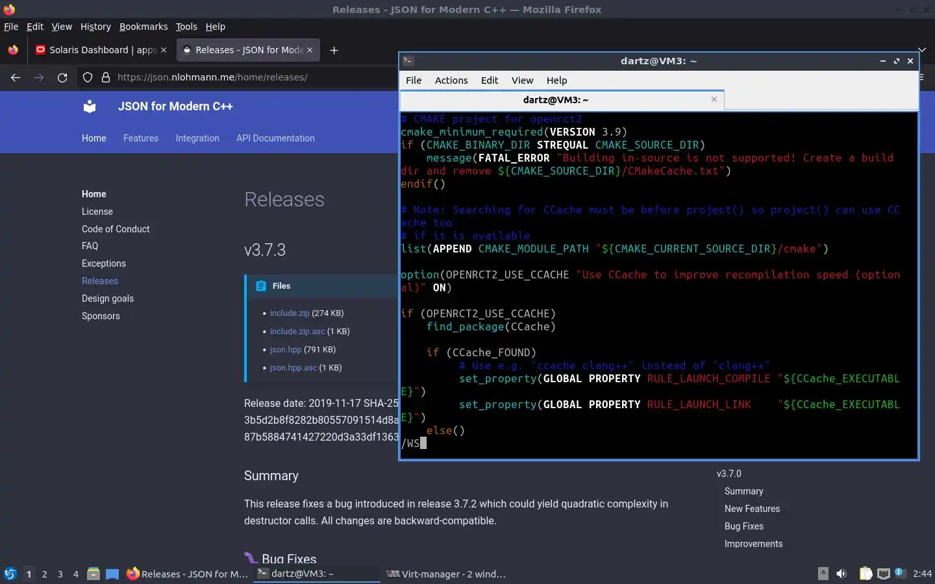Open the LXQt application menu icon
935x584 pixels.
10,574
